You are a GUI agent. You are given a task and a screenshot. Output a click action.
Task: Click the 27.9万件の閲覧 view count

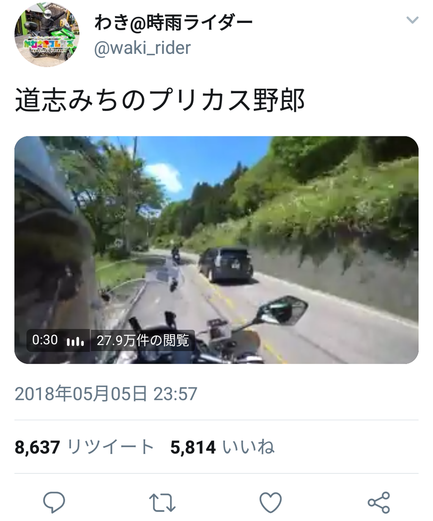point(143,341)
